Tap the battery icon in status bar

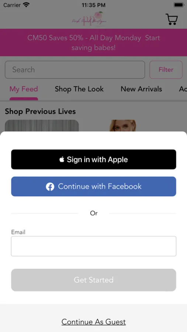179,5
